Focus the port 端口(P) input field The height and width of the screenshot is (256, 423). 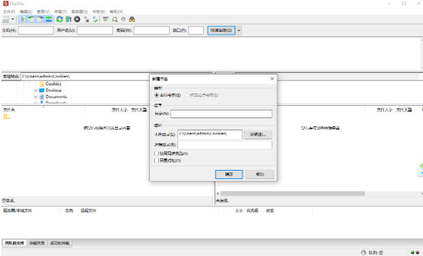tap(196, 31)
